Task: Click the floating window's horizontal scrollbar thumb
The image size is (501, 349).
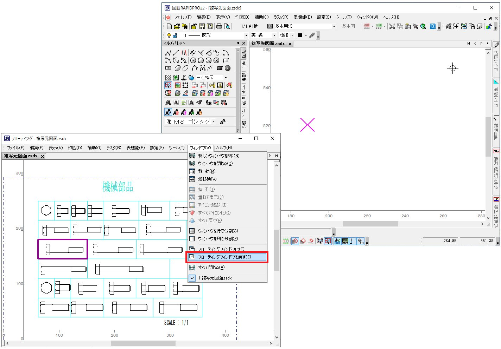Action: pyautogui.click(x=143, y=343)
